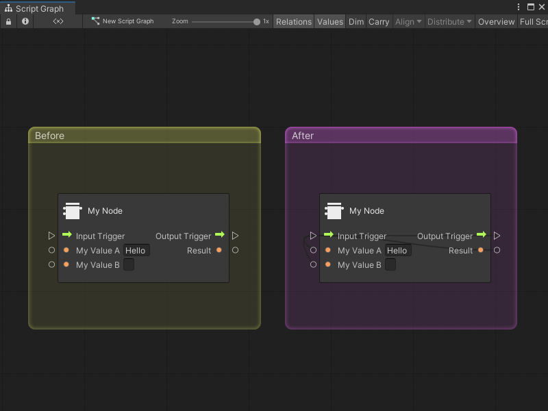The height and width of the screenshot is (411, 548).
Task: Click the lock icon in the toolbar
Action: (8, 21)
